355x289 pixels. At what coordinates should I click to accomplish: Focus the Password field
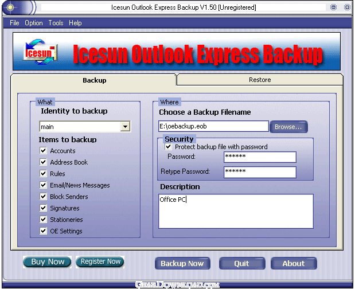pyautogui.click(x=260, y=157)
